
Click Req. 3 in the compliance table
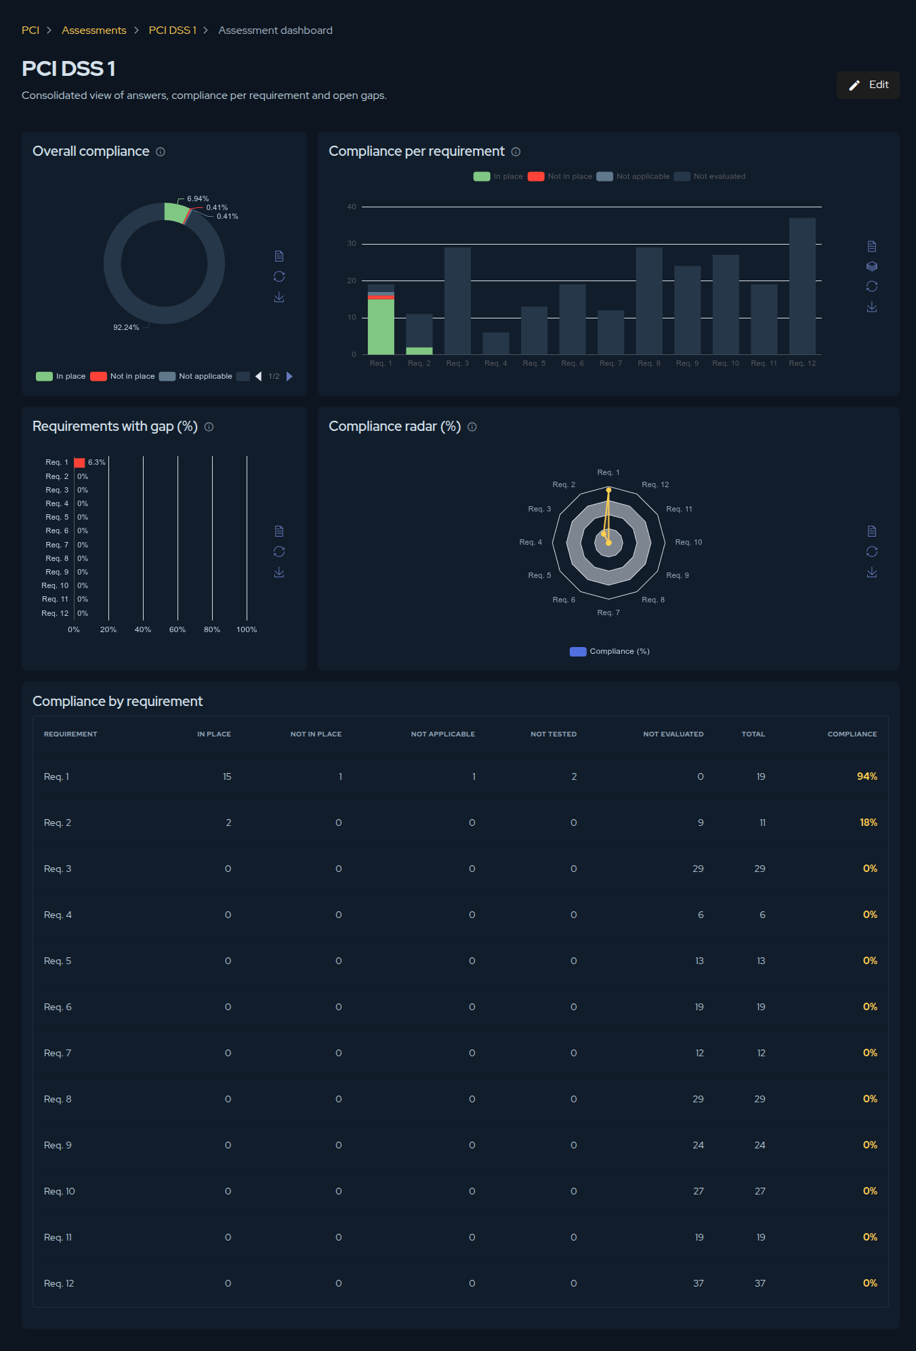point(58,869)
